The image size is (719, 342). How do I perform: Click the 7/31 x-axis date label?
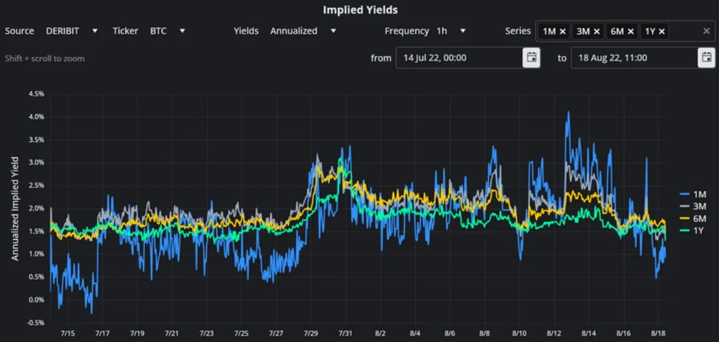coord(346,334)
